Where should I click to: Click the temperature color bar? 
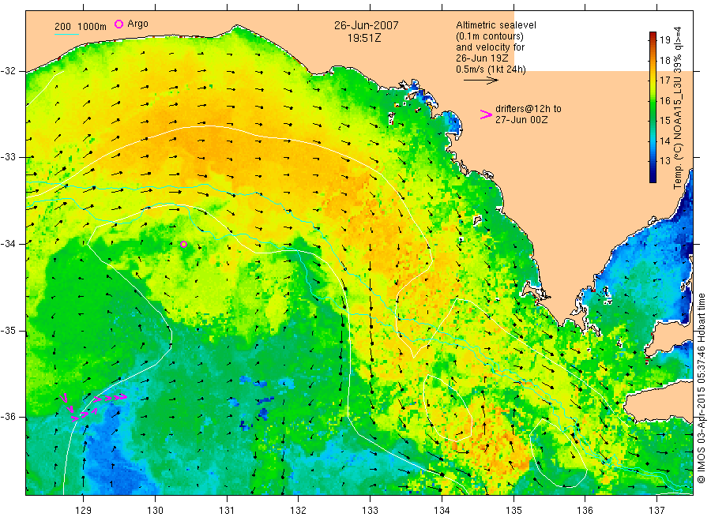pos(653,107)
